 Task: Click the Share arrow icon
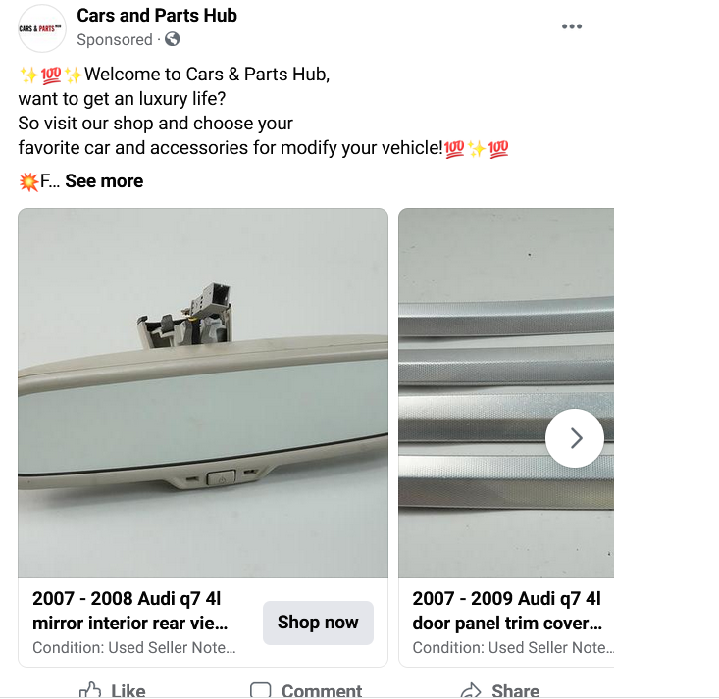(471, 691)
